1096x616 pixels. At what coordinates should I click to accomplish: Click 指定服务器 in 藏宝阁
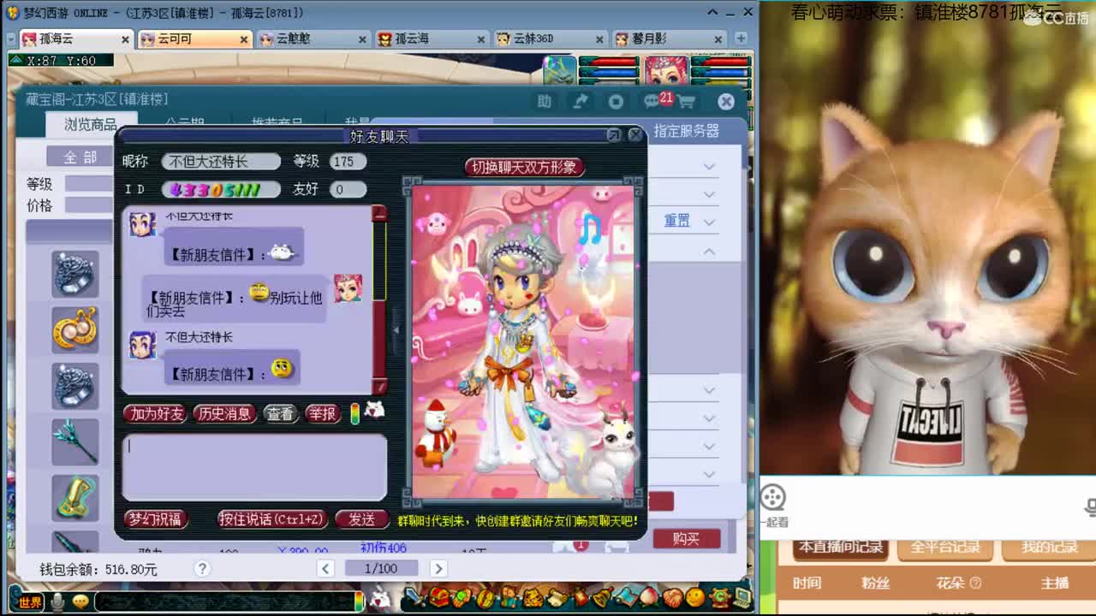pyautogui.click(x=687, y=131)
